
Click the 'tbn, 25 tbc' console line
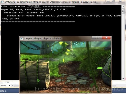click(x=11, y=19)
